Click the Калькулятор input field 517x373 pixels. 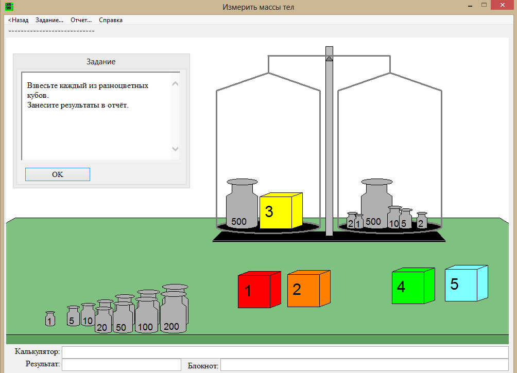click(x=285, y=352)
